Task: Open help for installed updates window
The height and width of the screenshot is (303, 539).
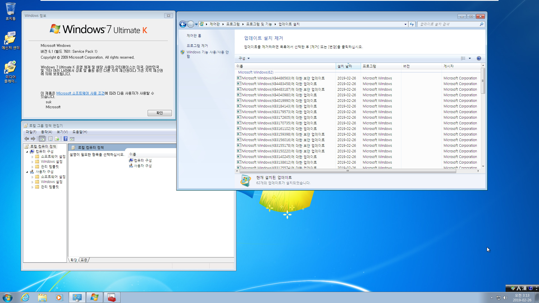Action: (x=479, y=58)
